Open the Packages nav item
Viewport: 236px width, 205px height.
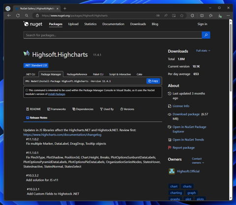(56, 24)
